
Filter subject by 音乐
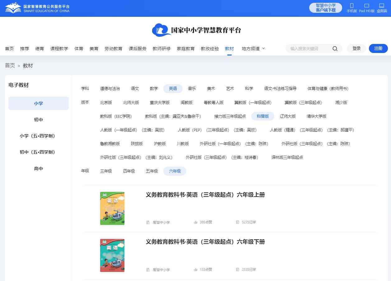coord(192,88)
